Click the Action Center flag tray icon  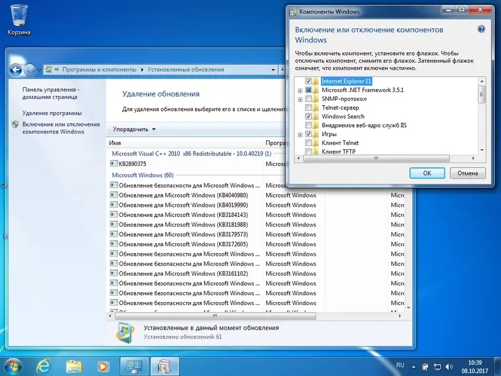425,367
